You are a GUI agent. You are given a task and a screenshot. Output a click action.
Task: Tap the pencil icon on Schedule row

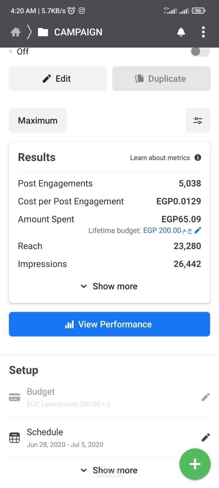coord(206,438)
